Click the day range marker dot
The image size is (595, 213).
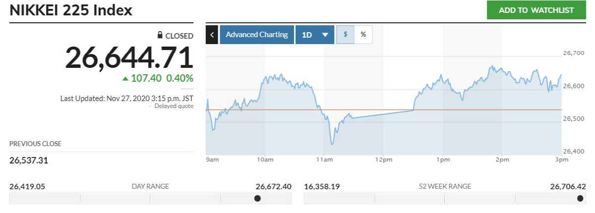pyautogui.click(x=257, y=199)
